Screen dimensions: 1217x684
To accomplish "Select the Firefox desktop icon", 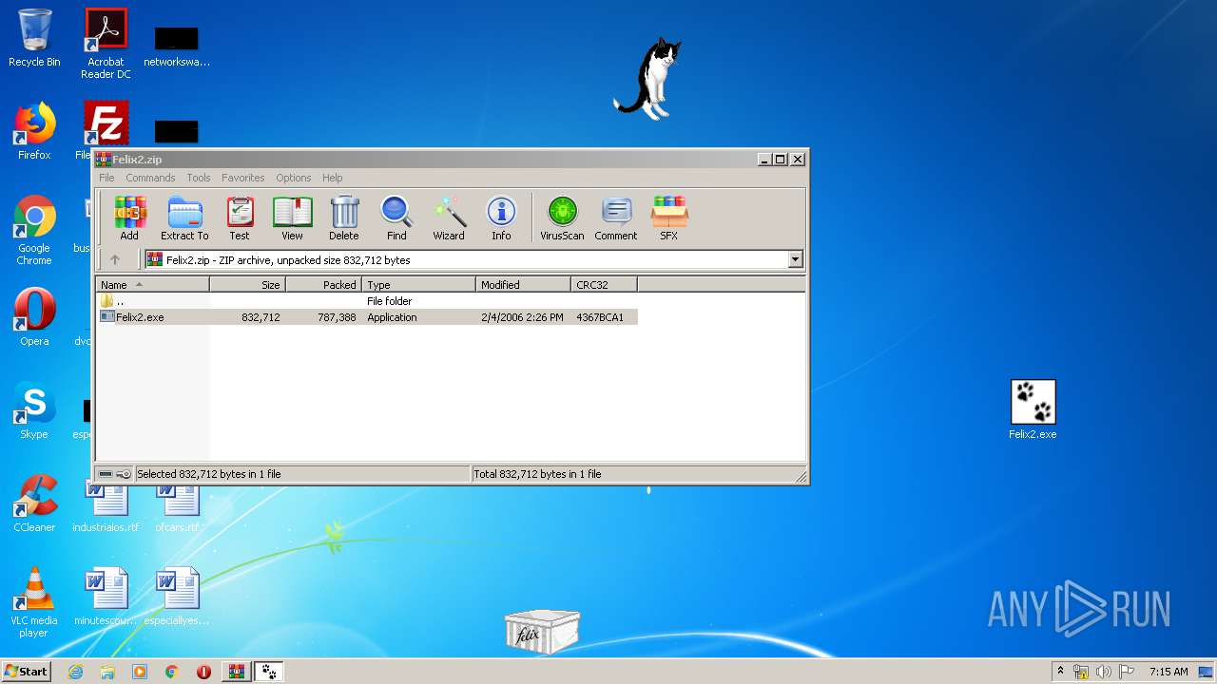I will point(34,131).
